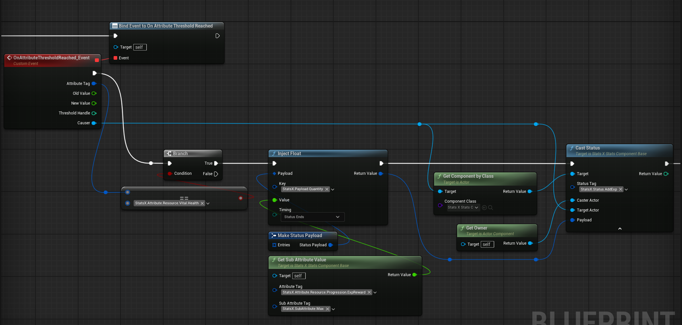
Task: Click the Bind Event node's output execution pin
Action: (x=217, y=36)
